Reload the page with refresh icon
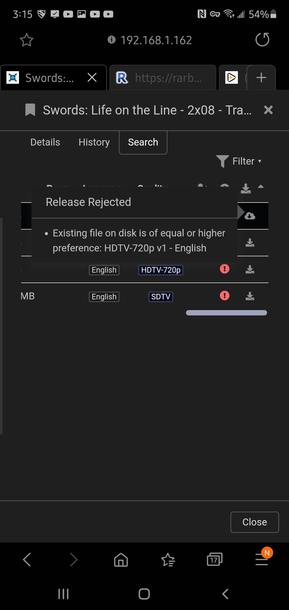Image resolution: width=289 pixels, height=610 pixels. click(262, 40)
